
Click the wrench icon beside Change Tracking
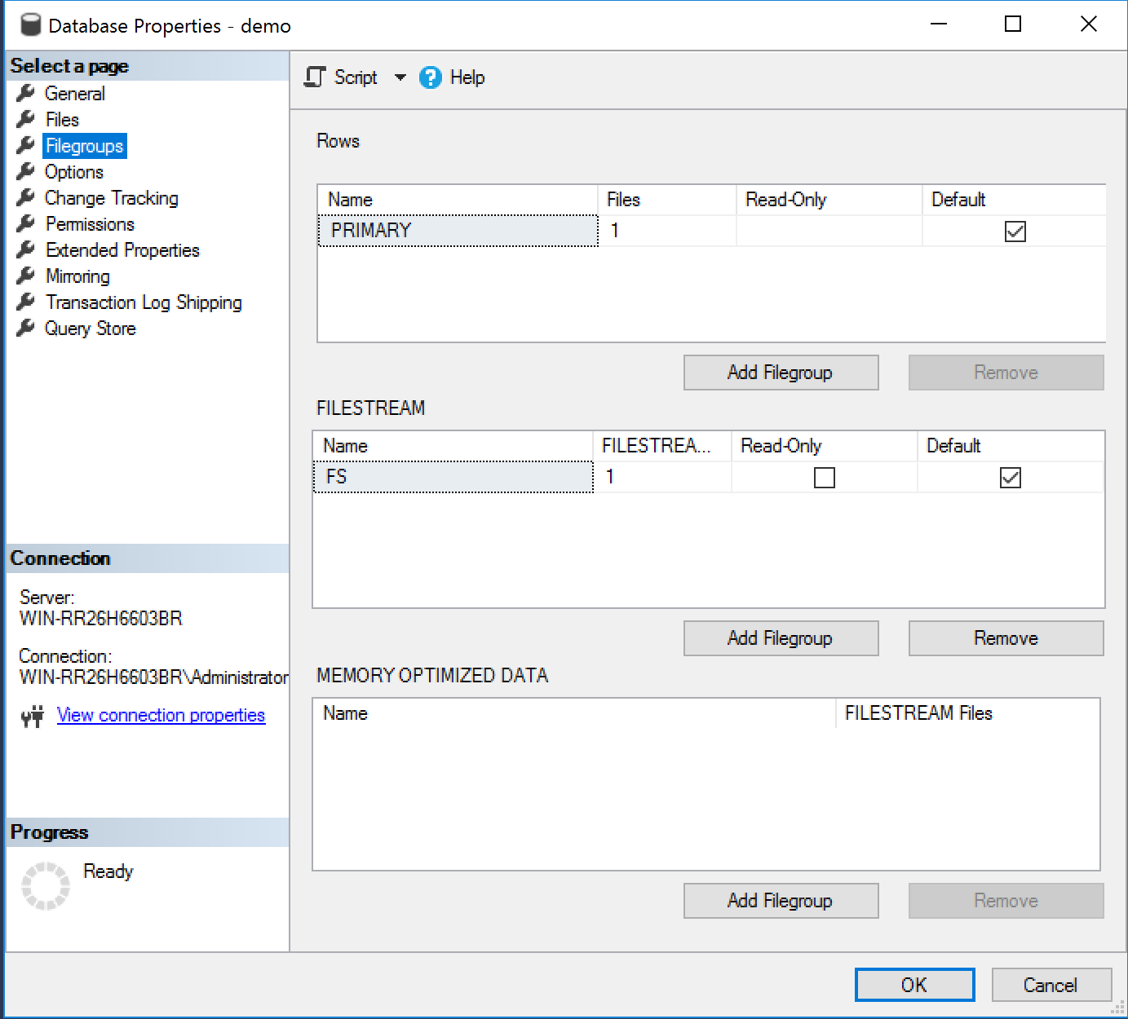[x=26, y=197]
